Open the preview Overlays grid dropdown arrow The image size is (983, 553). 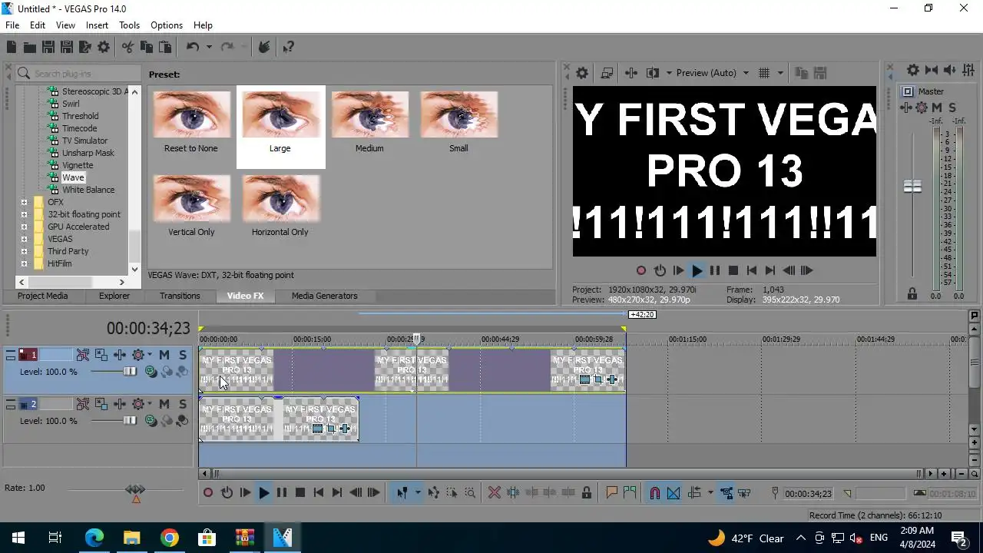pyautogui.click(x=780, y=73)
